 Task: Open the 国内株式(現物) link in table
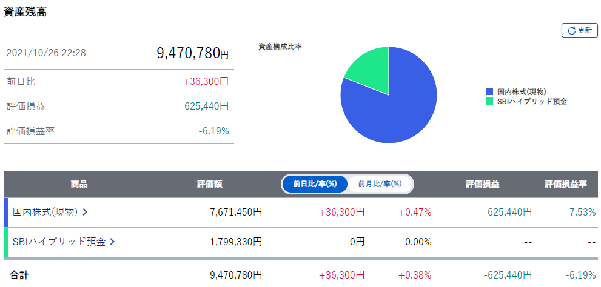pyautogui.click(x=45, y=212)
